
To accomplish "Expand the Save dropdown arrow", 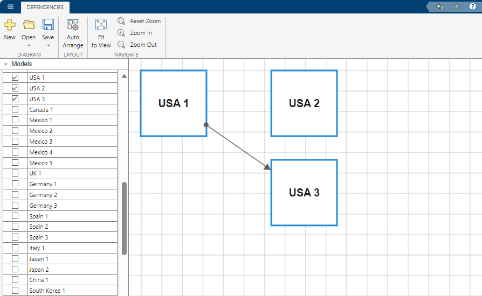I will 48,46.
